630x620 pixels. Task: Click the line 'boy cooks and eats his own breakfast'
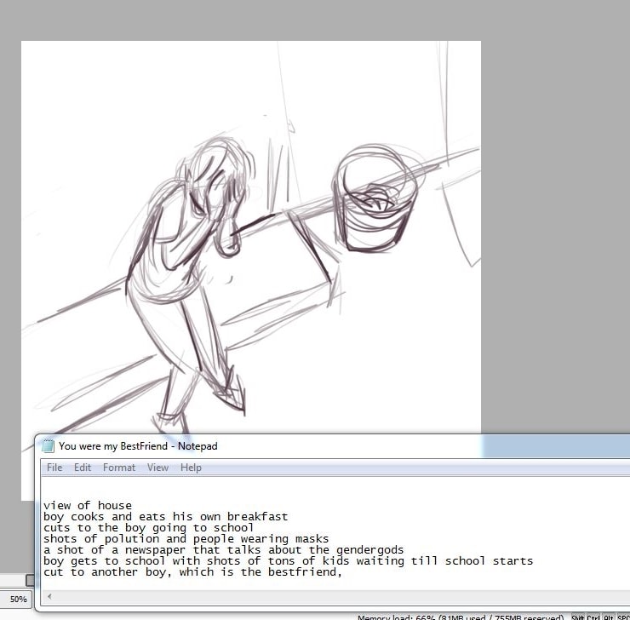(166, 517)
